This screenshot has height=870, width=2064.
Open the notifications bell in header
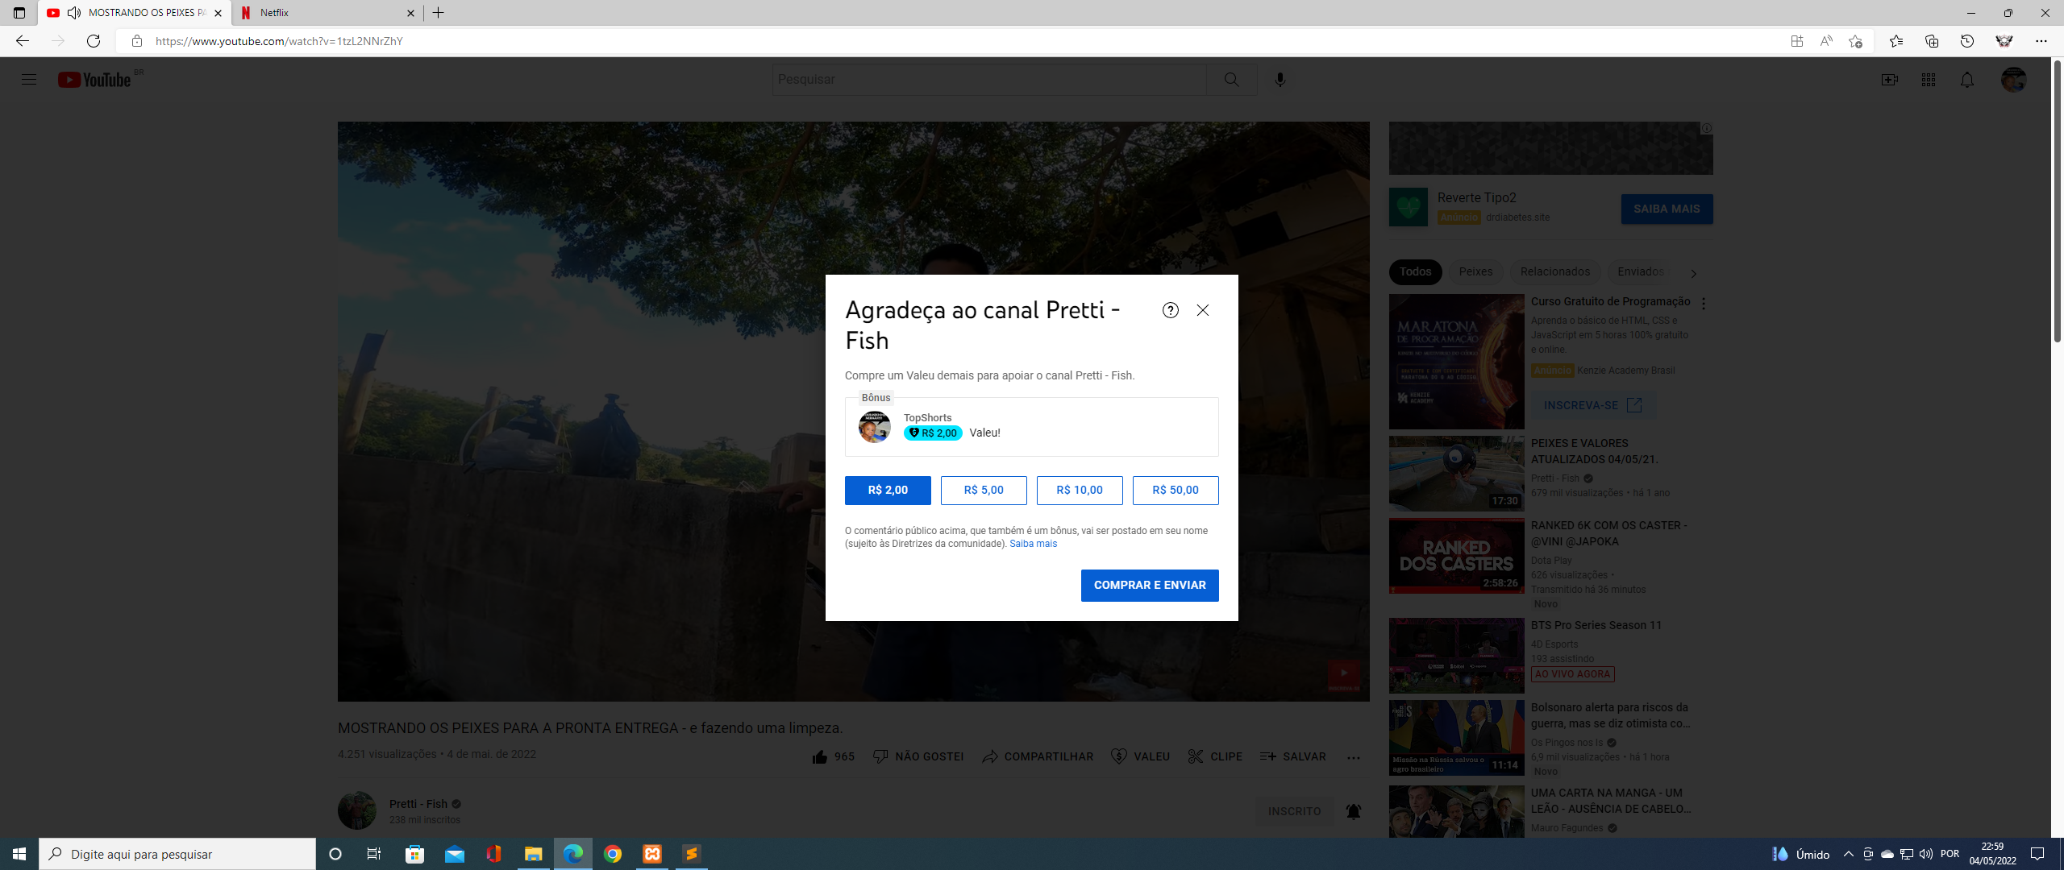click(1966, 80)
